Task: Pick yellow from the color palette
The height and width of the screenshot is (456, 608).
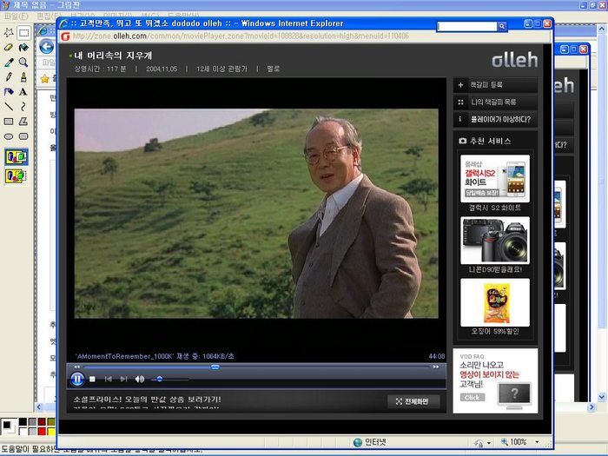Action: pyautogui.click(x=51, y=431)
